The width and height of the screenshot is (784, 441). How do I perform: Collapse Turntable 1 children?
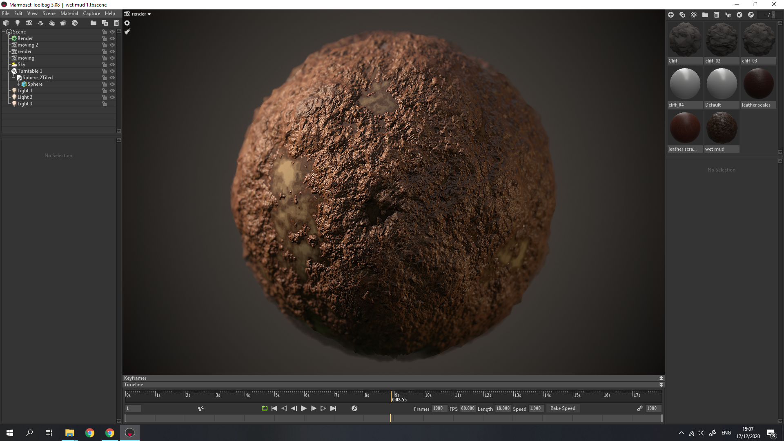(9, 71)
